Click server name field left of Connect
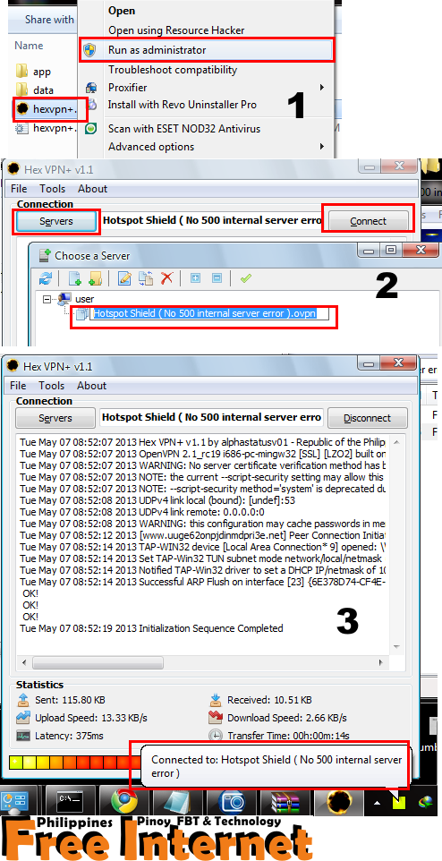The image size is (442, 861). 212,221
